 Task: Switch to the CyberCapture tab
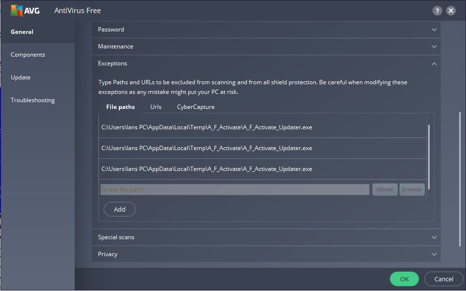(195, 107)
